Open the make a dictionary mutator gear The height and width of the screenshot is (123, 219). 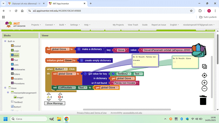click(79, 49)
